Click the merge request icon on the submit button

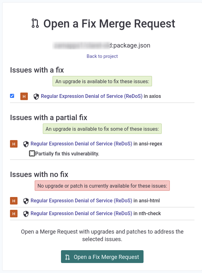[67, 256]
